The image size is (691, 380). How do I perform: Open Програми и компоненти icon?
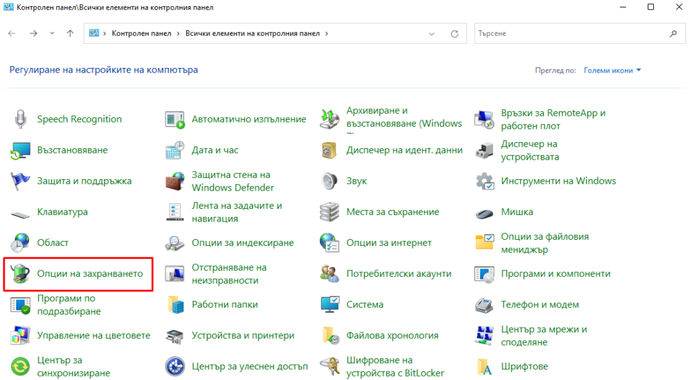485,274
